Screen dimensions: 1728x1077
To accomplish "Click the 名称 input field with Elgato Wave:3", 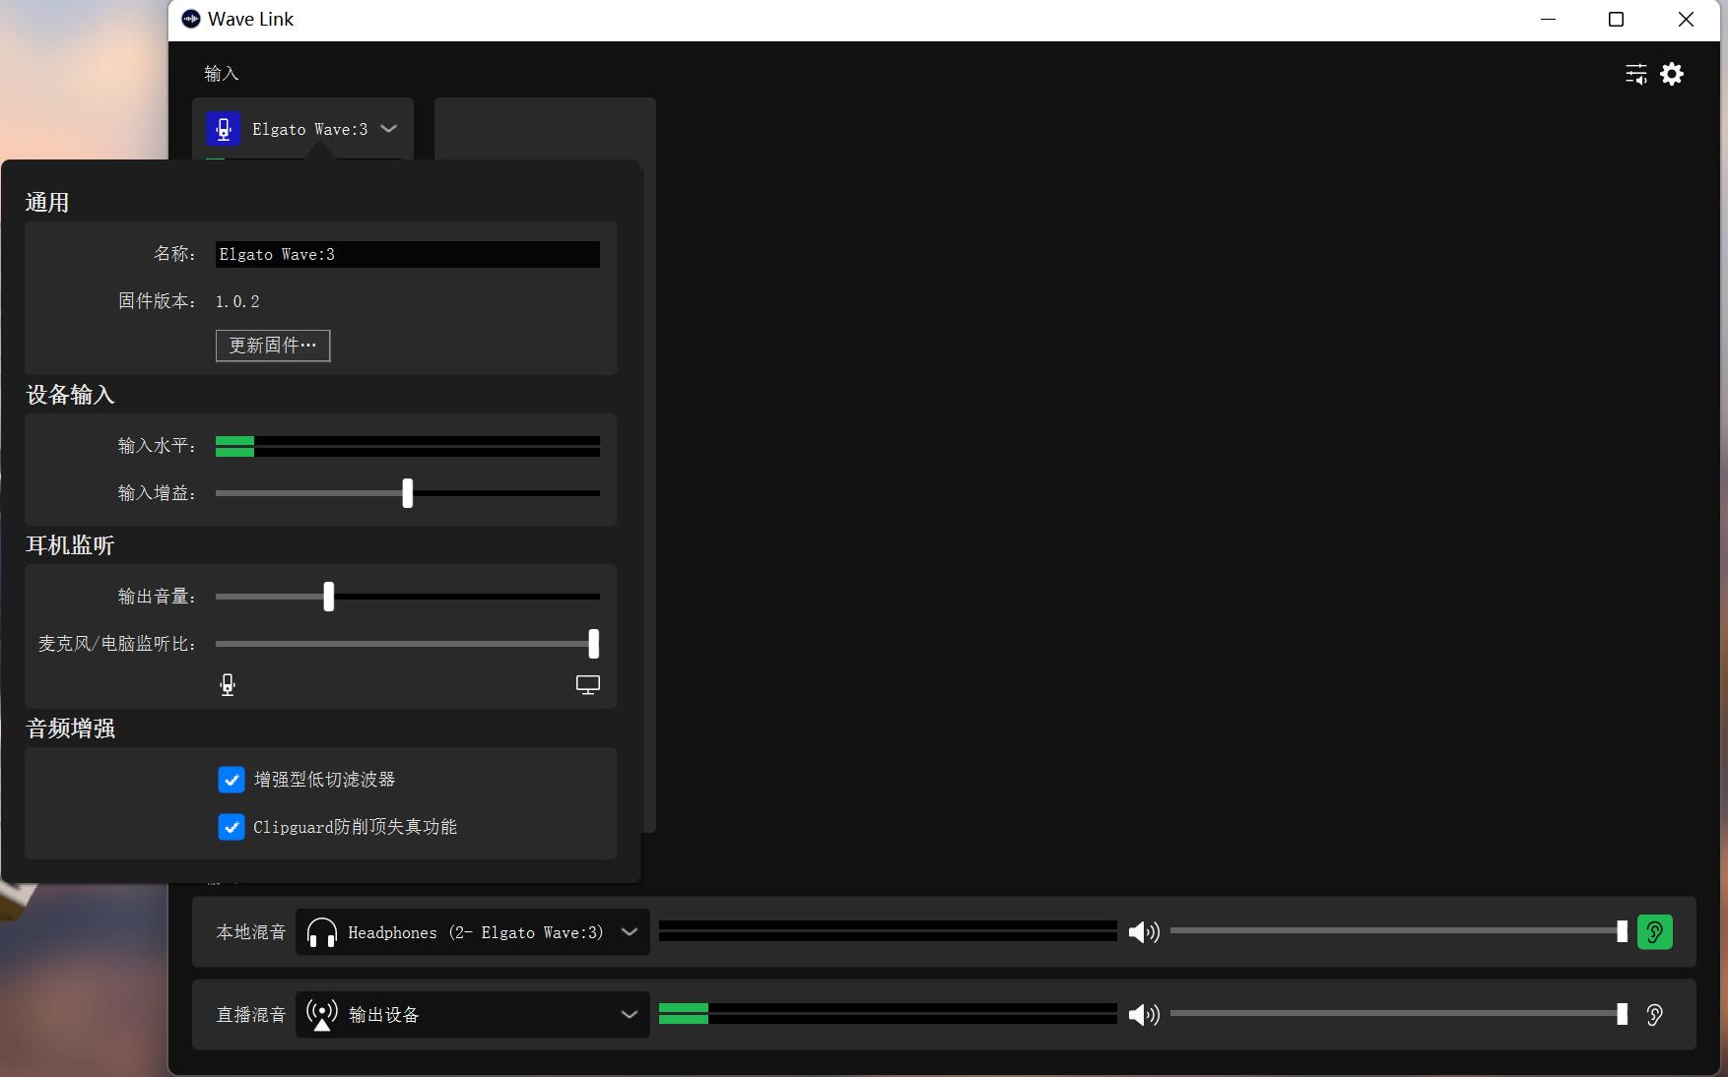I will coord(408,254).
